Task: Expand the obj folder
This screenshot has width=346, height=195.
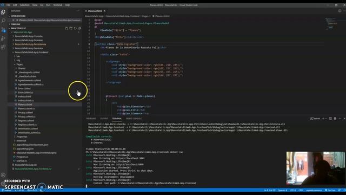Action: [x=18, y=60]
